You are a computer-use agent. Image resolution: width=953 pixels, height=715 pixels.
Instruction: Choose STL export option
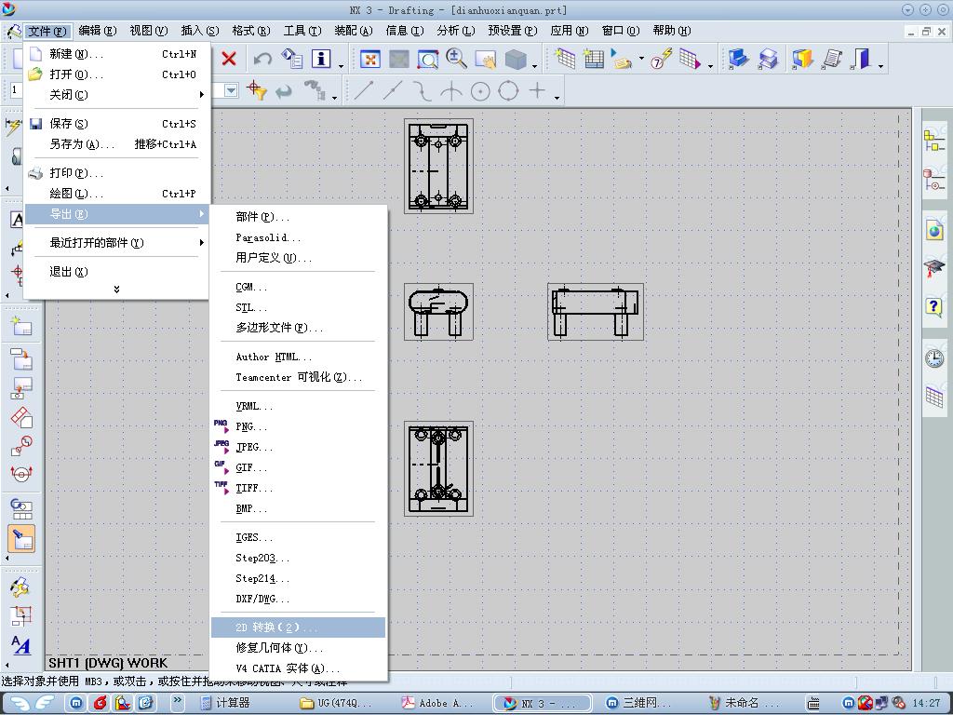[299, 307]
